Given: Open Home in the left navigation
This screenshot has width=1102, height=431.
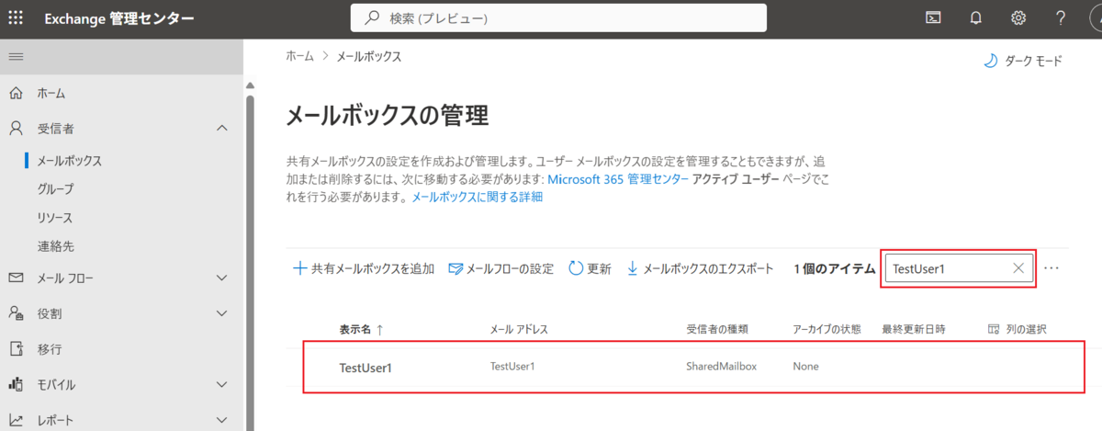Looking at the screenshot, I should click(51, 93).
